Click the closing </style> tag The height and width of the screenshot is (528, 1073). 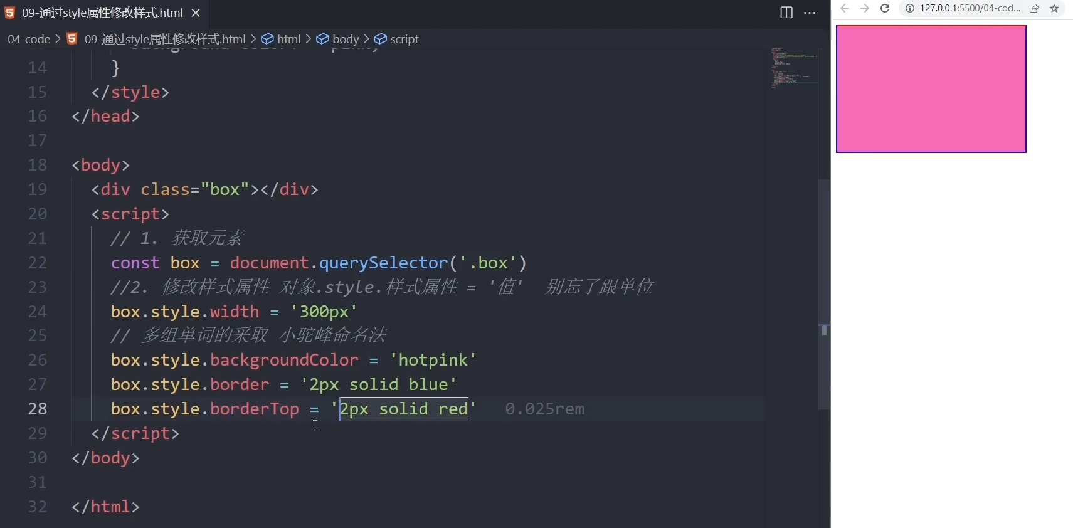(x=130, y=92)
